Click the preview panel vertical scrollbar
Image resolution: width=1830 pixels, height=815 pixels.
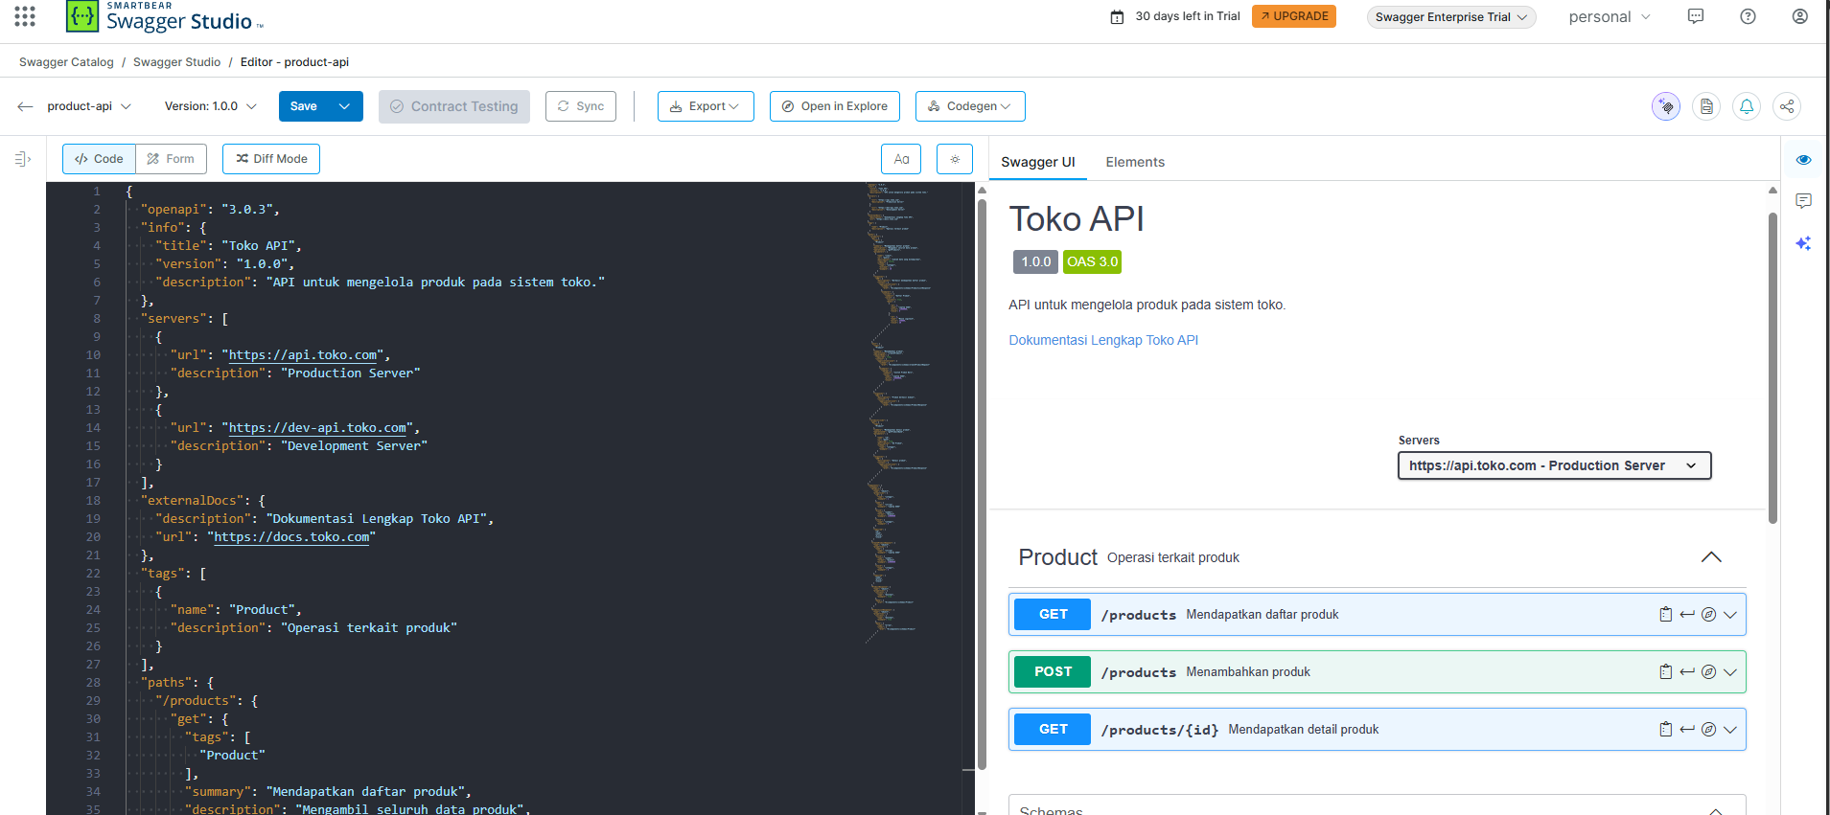point(1772,368)
